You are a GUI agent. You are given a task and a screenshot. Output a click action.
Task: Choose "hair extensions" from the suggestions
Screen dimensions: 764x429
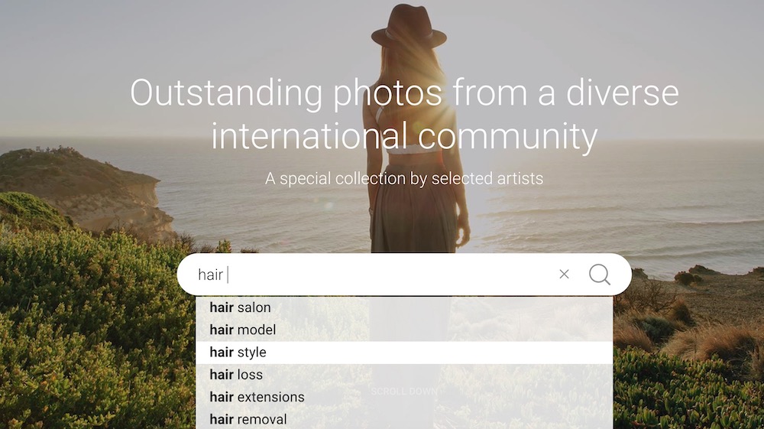pos(257,397)
